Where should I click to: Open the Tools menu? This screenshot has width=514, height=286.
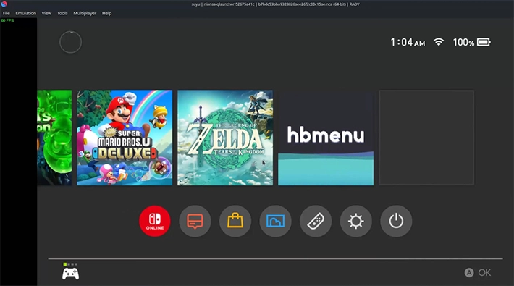click(62, 13)
